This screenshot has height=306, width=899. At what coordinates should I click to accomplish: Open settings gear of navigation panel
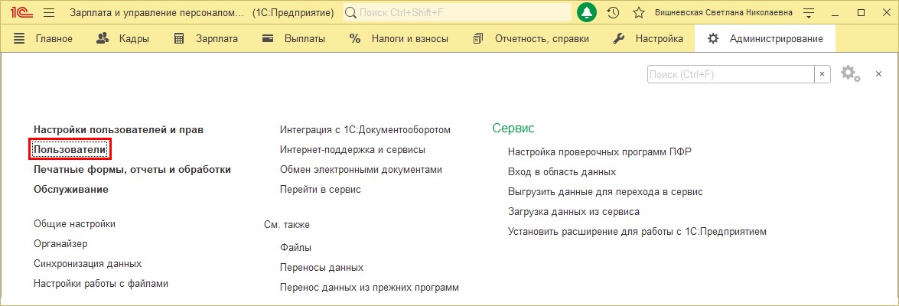[850, 74]
